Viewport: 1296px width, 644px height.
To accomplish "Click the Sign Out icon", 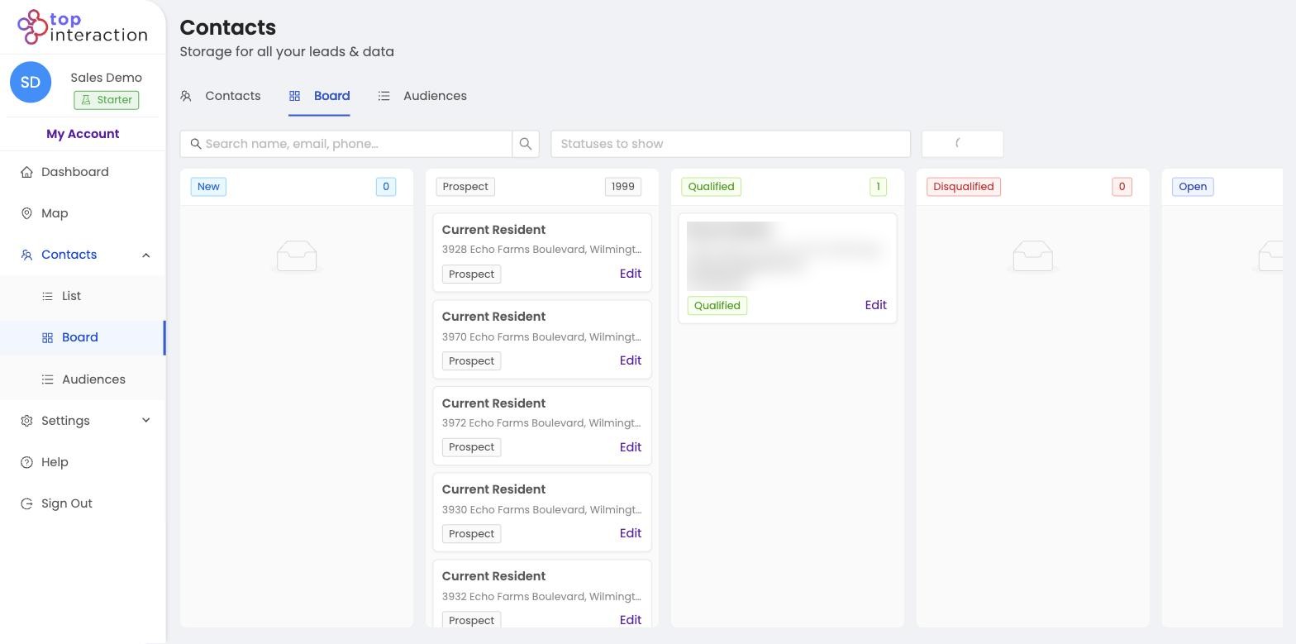I will [26, 503].
